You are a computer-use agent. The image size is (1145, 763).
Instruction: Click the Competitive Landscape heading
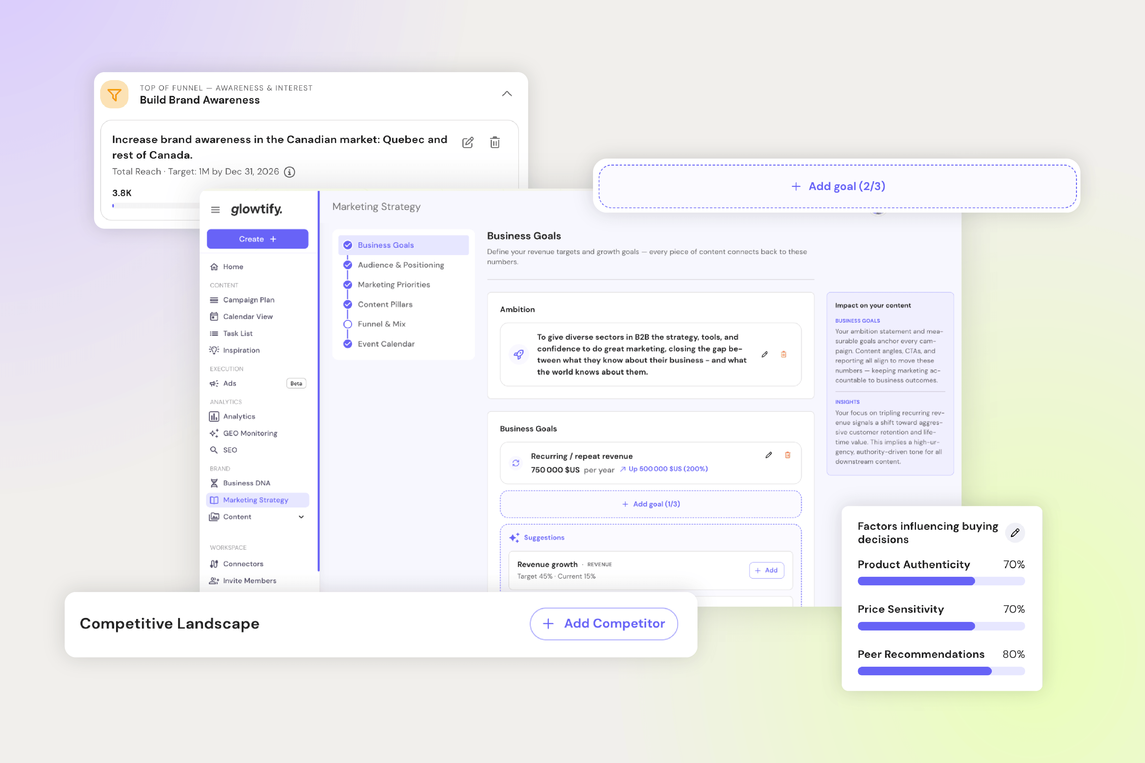(169, 624)
